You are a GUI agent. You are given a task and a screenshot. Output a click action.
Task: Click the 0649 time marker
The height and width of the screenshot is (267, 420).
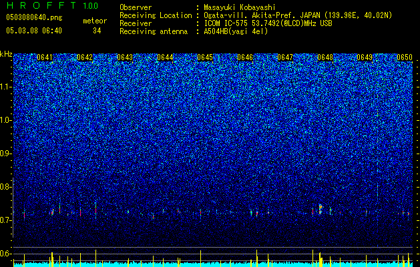[365, 57]
